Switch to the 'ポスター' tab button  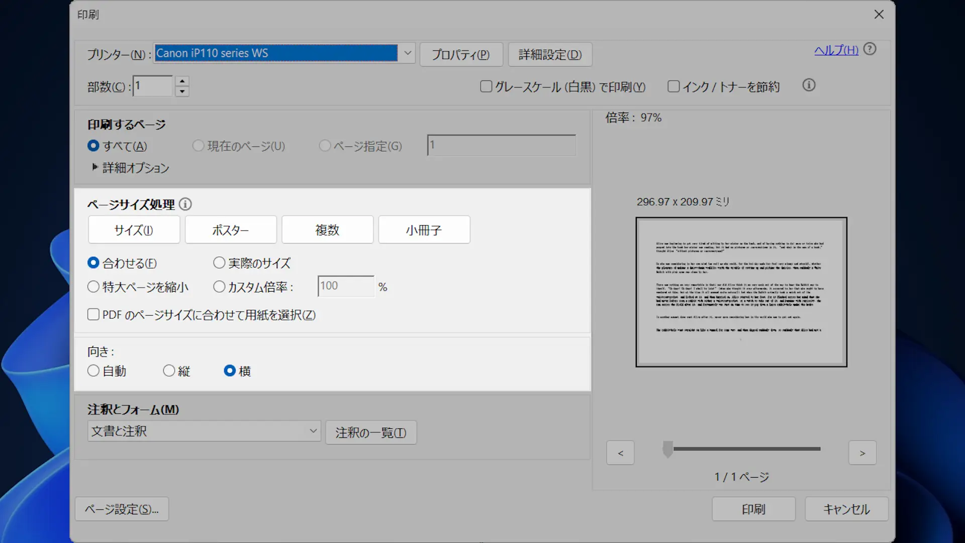231,230
